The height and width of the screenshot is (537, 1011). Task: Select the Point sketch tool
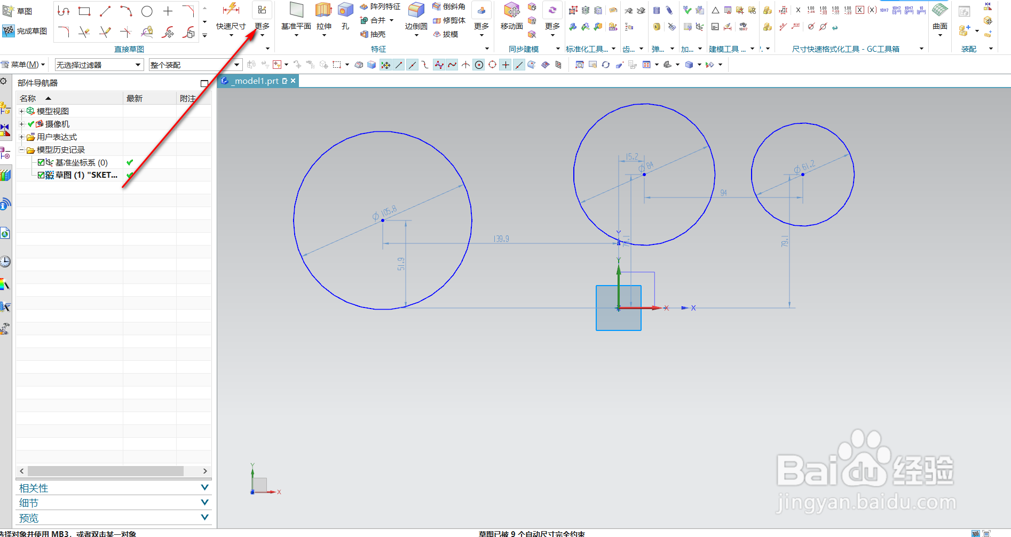pyautogui.click(x=168, y=11)
